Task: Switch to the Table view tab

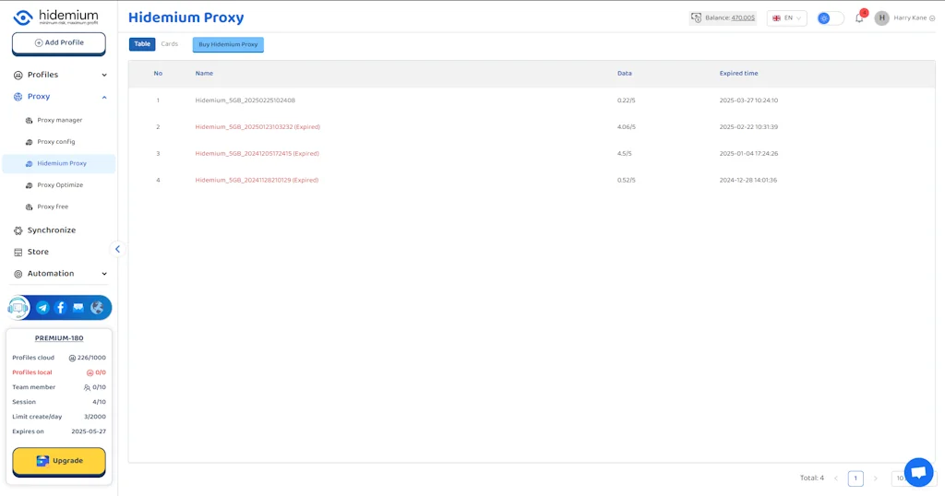Action: click(x=142, y=44)
